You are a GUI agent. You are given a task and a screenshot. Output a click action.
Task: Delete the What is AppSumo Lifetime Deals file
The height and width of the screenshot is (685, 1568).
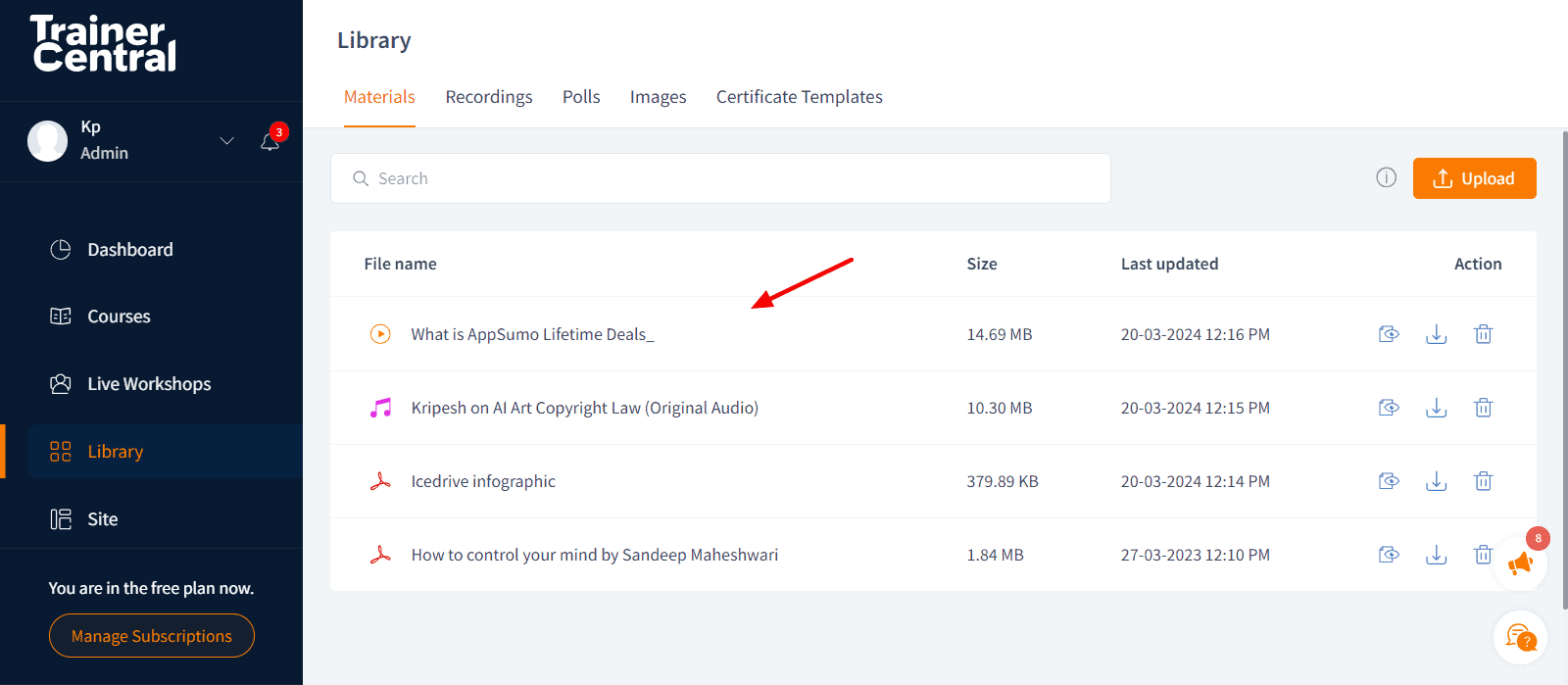pyautogui.click(x=1483, y=334)
